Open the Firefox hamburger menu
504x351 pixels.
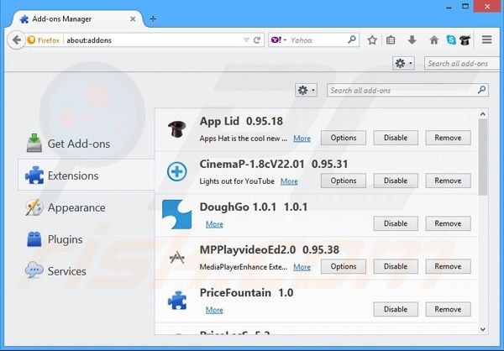[487, 39]
